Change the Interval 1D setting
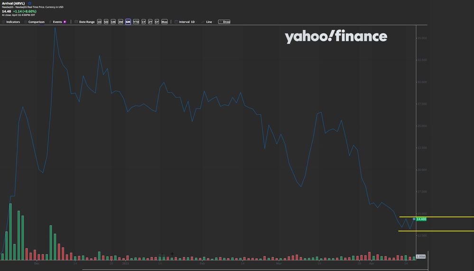 point(187,22)
